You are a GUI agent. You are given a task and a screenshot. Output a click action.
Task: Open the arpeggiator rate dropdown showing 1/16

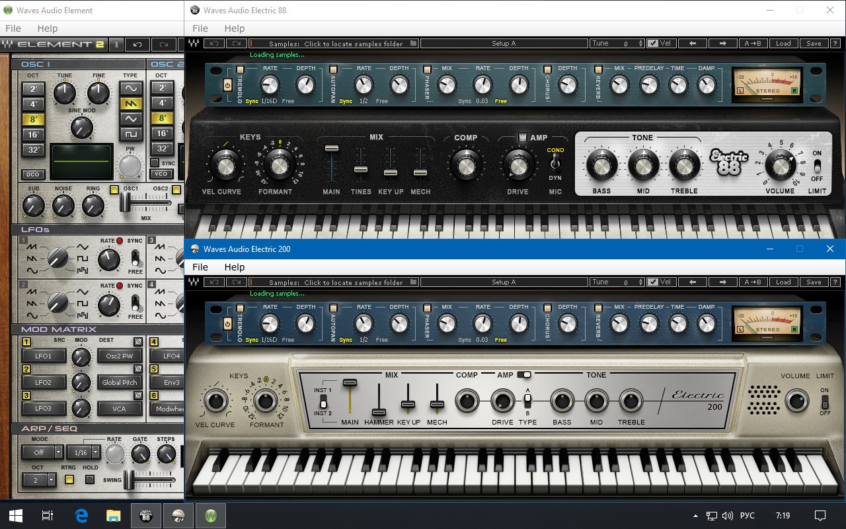83,452
